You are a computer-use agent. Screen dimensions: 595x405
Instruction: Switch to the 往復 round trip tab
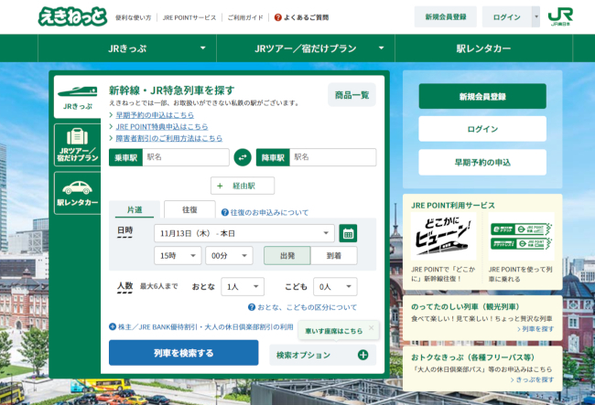(189, 210)
